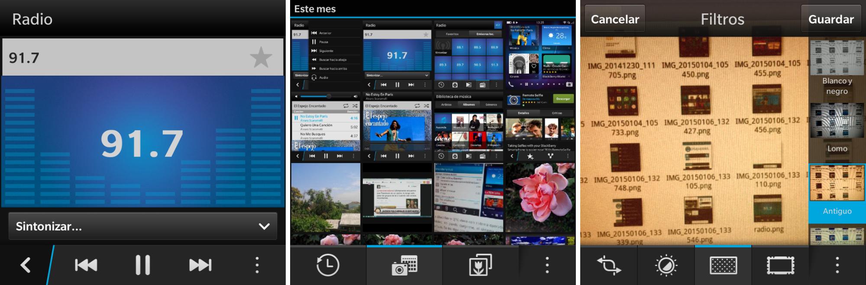The width and height of the screenshot is (866, 285).
Task: Open the albums view icon
Action: coord(480,265)
